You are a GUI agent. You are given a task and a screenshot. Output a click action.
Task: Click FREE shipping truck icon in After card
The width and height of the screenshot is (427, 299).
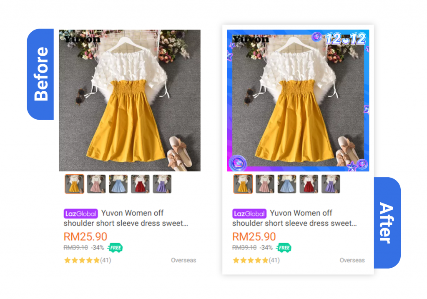pos(284,248)
